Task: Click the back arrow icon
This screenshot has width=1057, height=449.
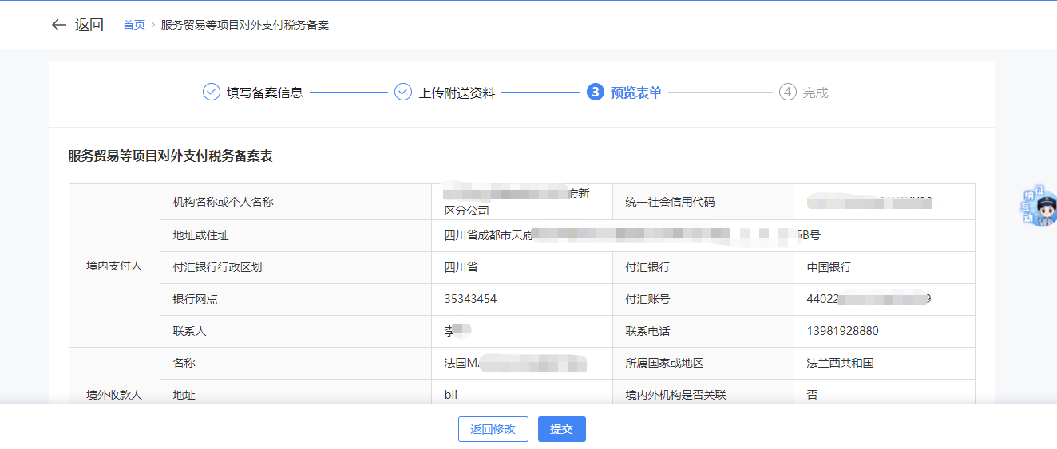Action: tap(58, 25)
